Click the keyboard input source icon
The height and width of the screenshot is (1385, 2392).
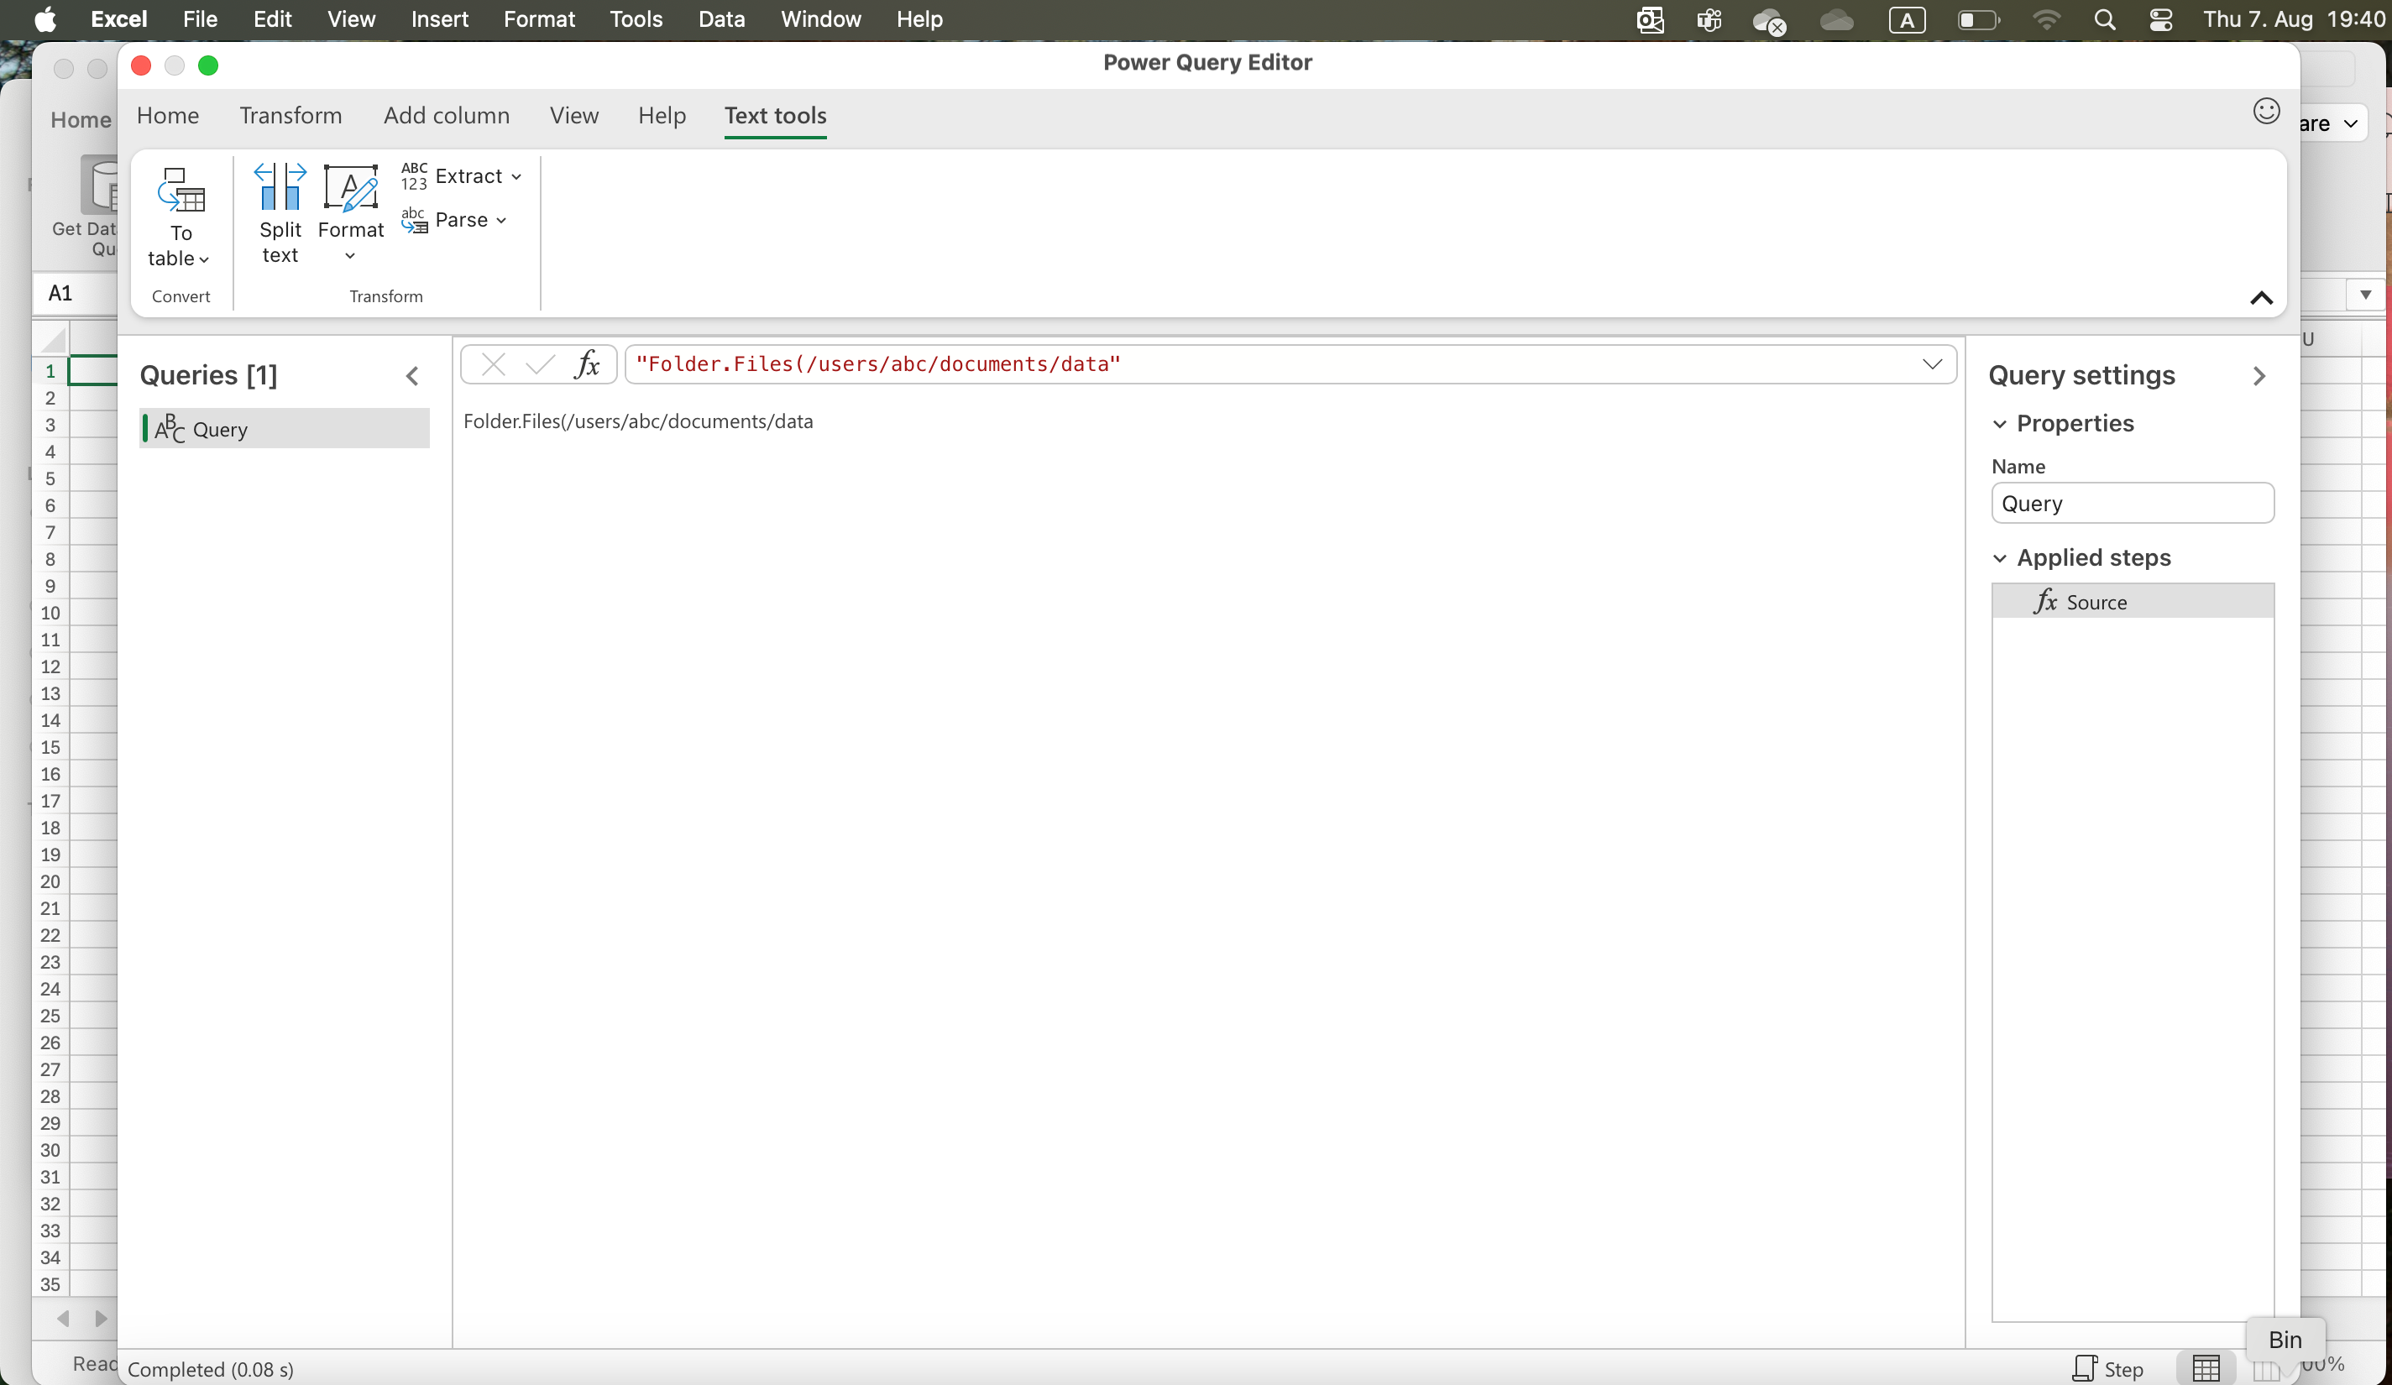1907,20
